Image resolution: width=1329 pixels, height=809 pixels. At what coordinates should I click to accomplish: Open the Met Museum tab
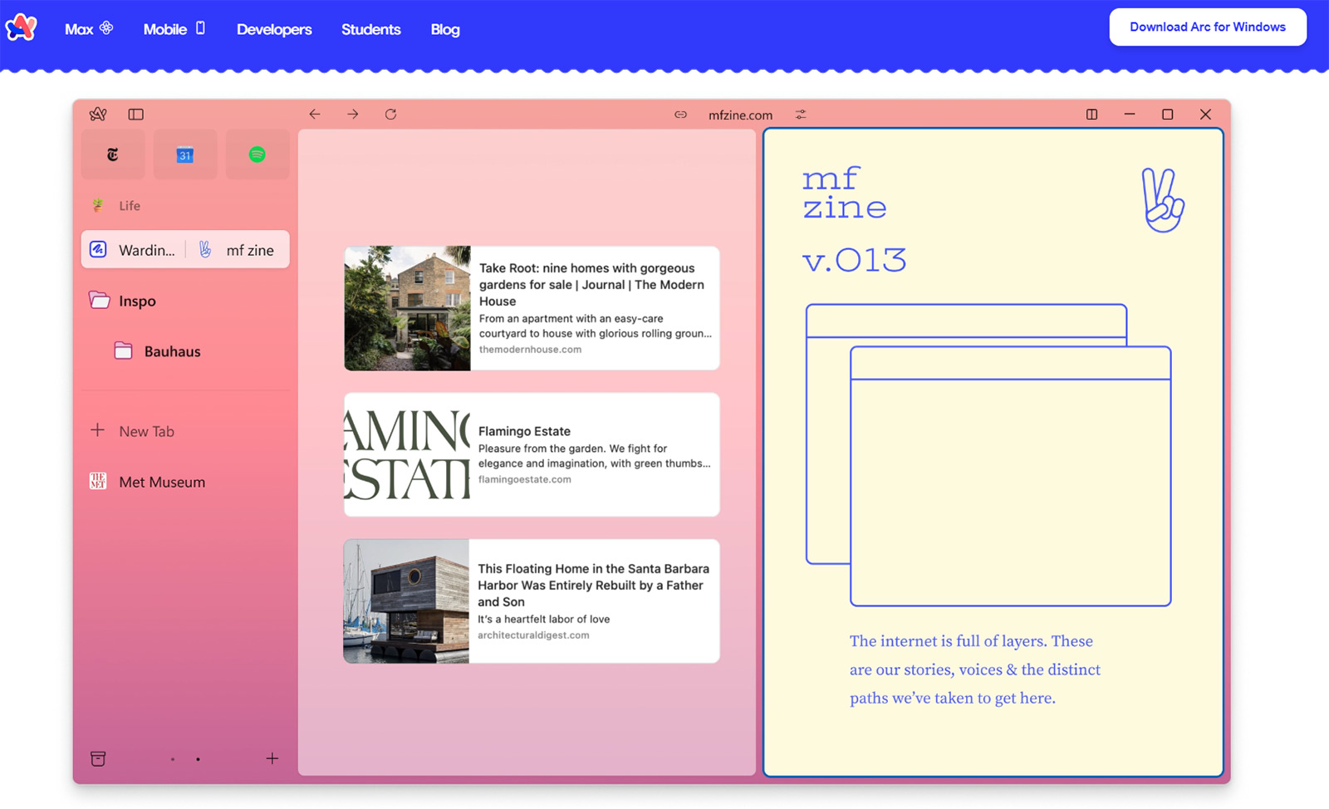(161, 482)
